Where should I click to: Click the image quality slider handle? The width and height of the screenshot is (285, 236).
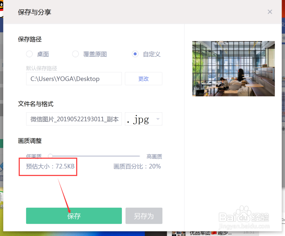pos(50,156)
